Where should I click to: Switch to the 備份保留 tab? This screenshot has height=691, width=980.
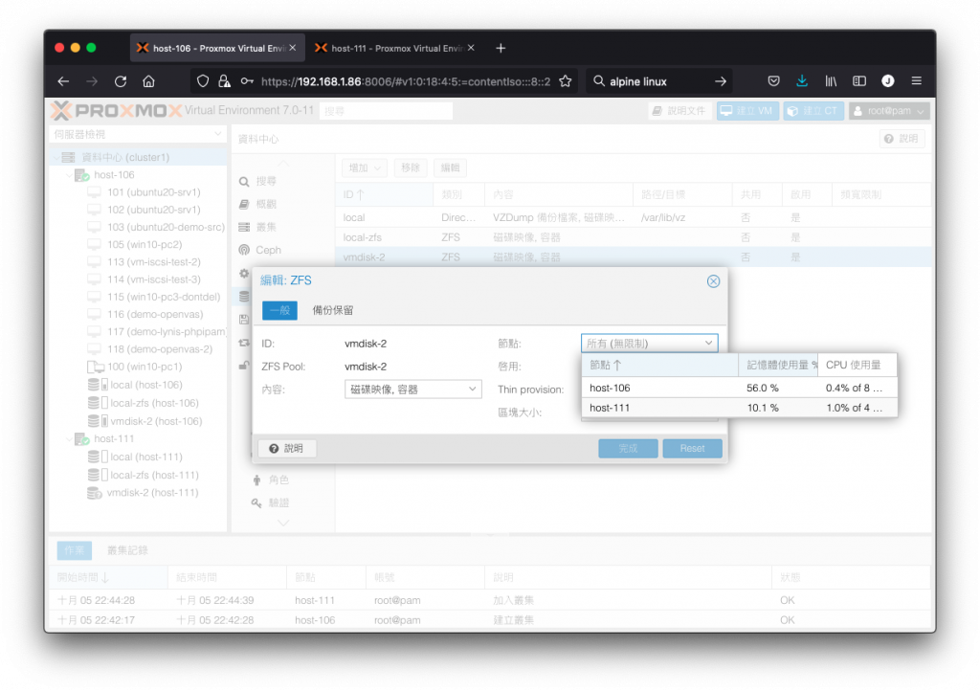pos(332,310)
